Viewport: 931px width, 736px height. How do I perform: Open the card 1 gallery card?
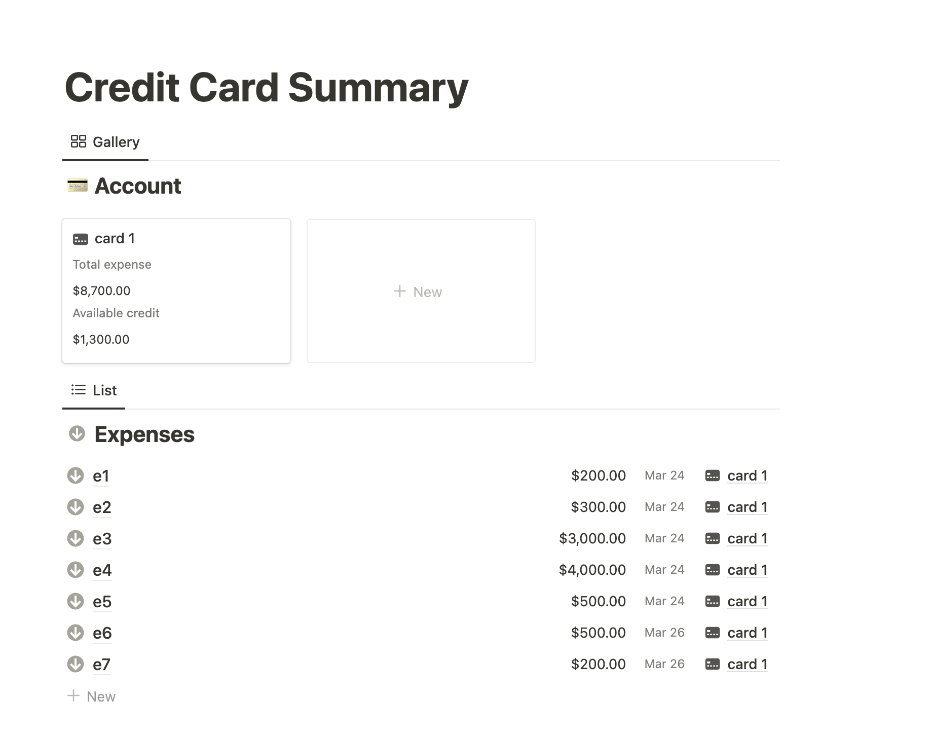[x=176, y=290]
